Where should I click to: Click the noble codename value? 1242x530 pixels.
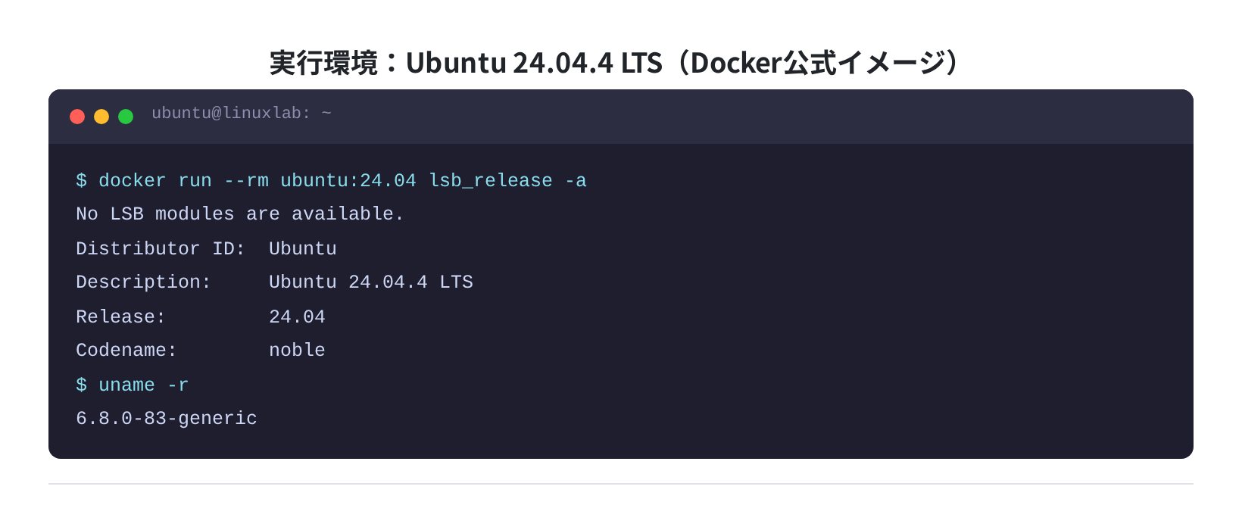[297, 351]
